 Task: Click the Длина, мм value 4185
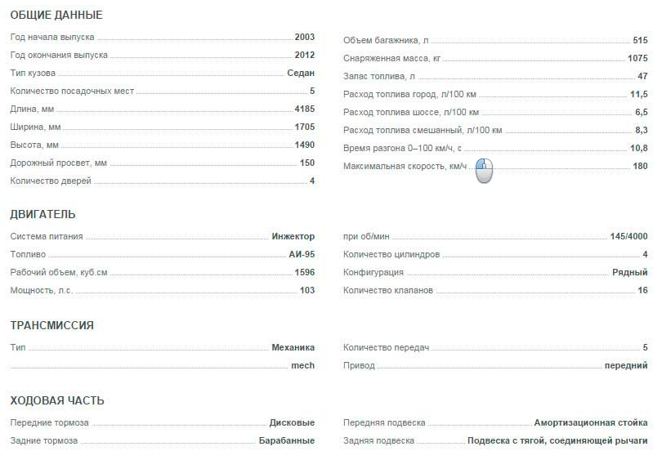coord(304,109)
